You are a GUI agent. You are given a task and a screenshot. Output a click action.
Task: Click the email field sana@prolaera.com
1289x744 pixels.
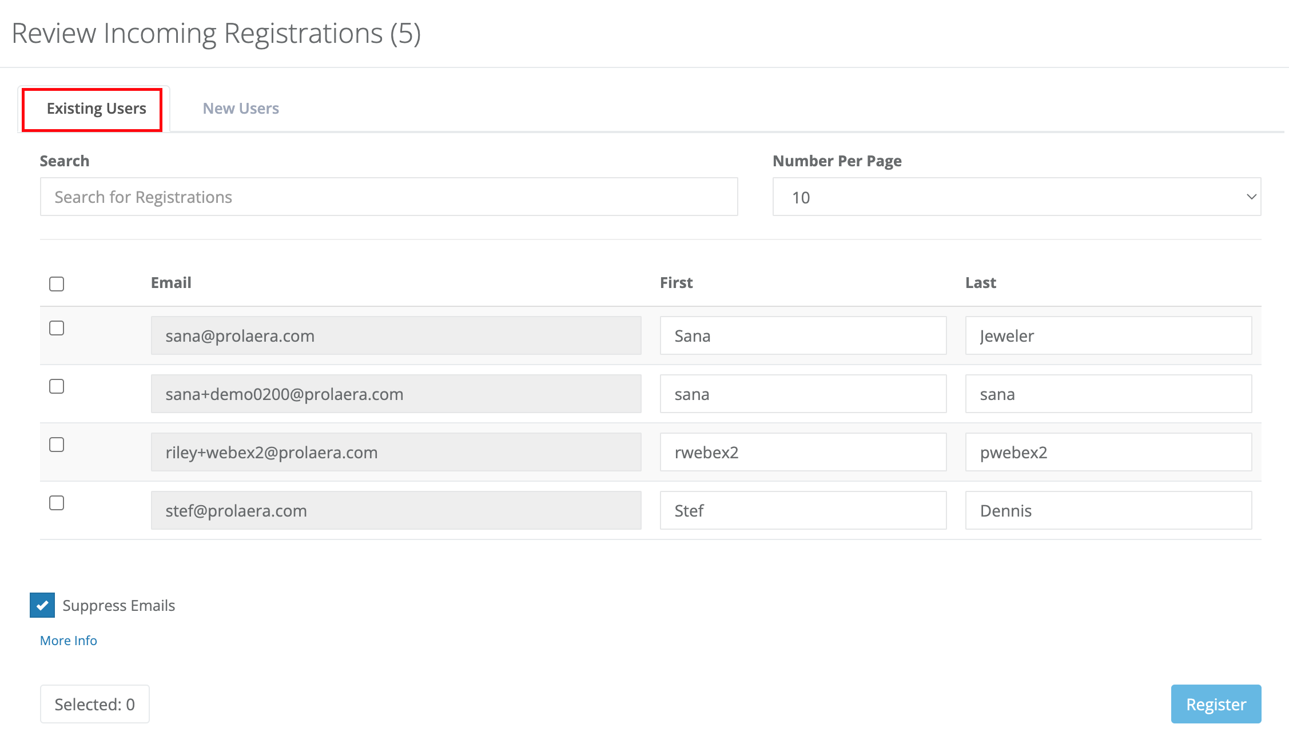coord(396,335)
